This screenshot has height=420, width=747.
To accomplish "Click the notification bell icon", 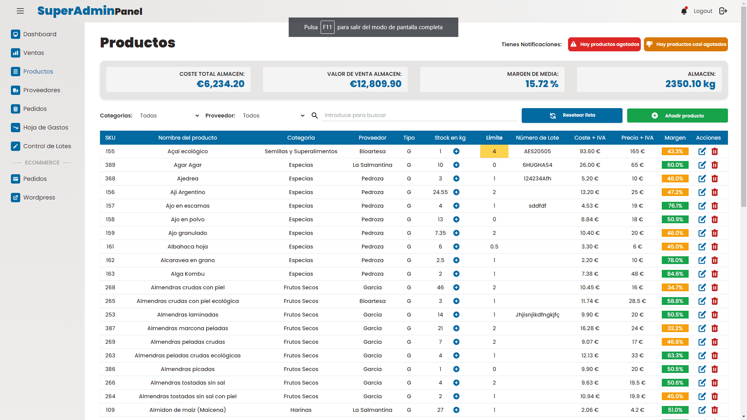I will click(684, 11).
